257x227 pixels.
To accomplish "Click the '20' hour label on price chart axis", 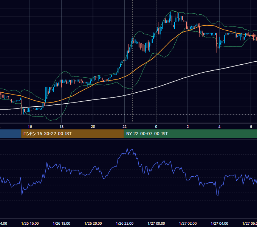I will coord(93,127).
